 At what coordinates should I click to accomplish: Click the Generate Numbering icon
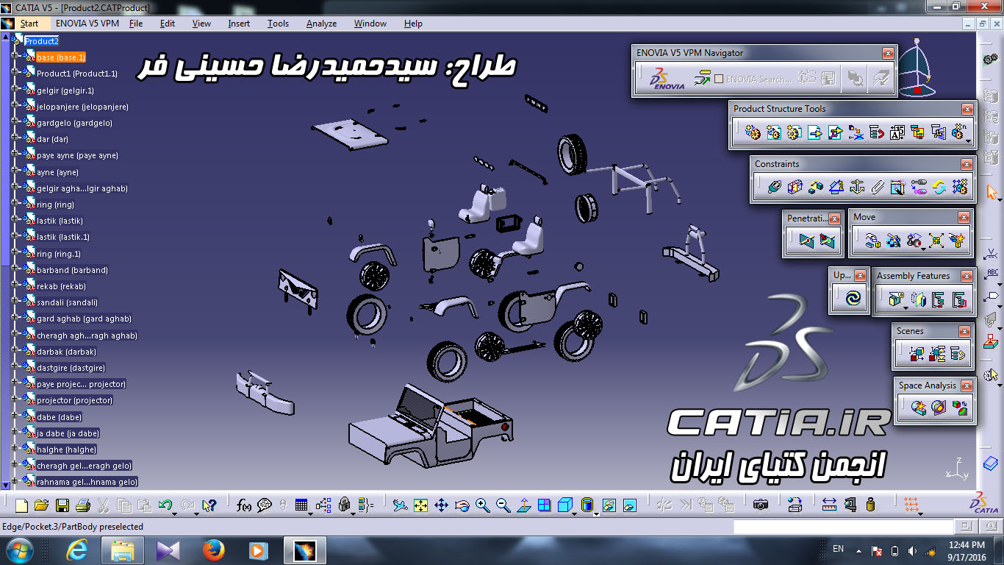[x=897, y=132]
